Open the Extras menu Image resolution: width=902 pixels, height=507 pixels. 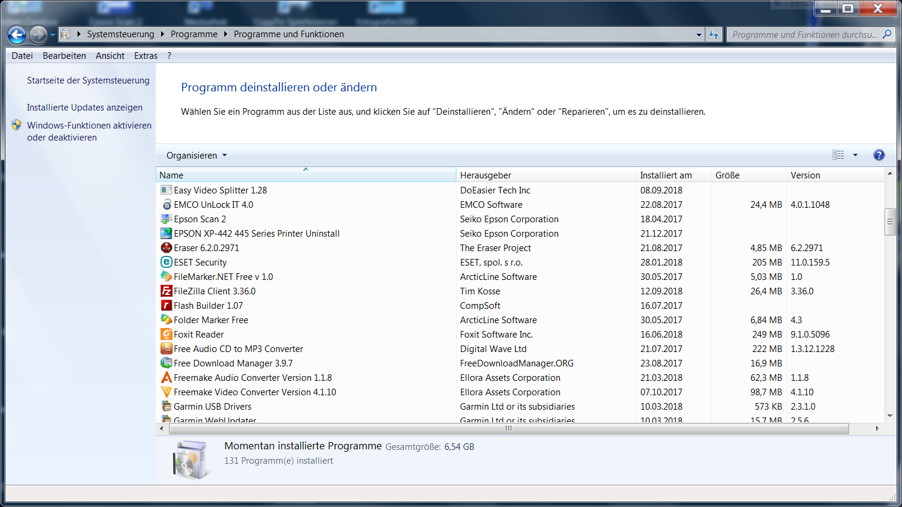click(x=146, y=56)
